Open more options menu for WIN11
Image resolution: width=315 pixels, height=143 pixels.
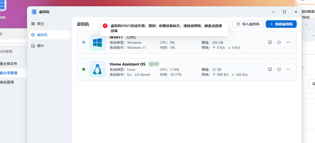point(288,42)
